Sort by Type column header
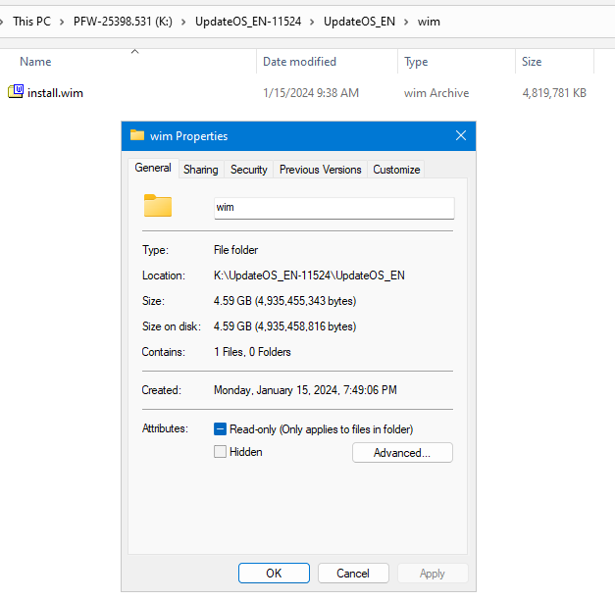This screenshot has height=601, width=615. (416, 62)
